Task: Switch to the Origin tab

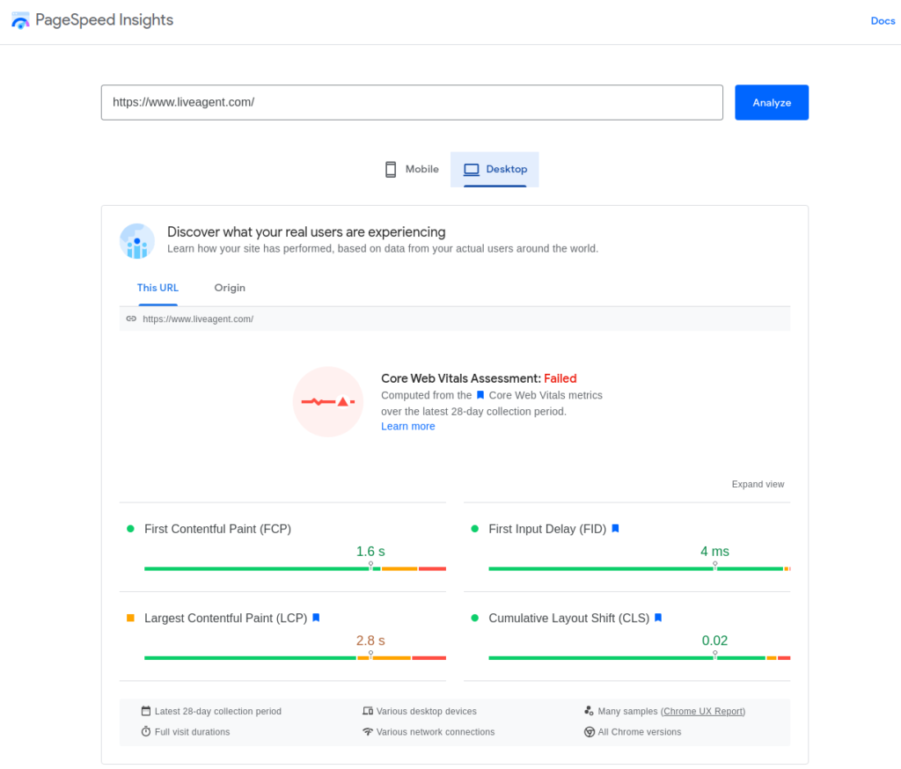Action: 230,288
